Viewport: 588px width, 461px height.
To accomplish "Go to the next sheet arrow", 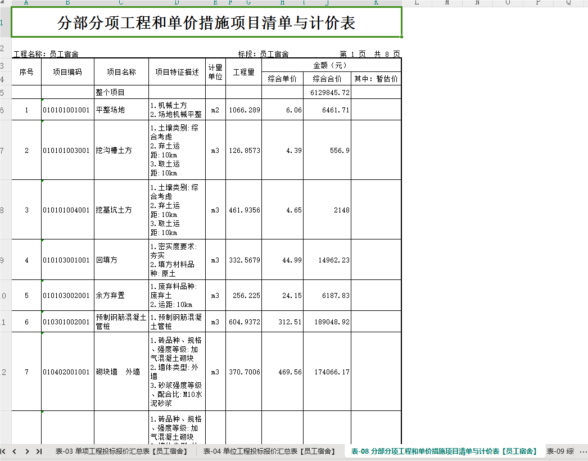I will click(x=27, y=451).
